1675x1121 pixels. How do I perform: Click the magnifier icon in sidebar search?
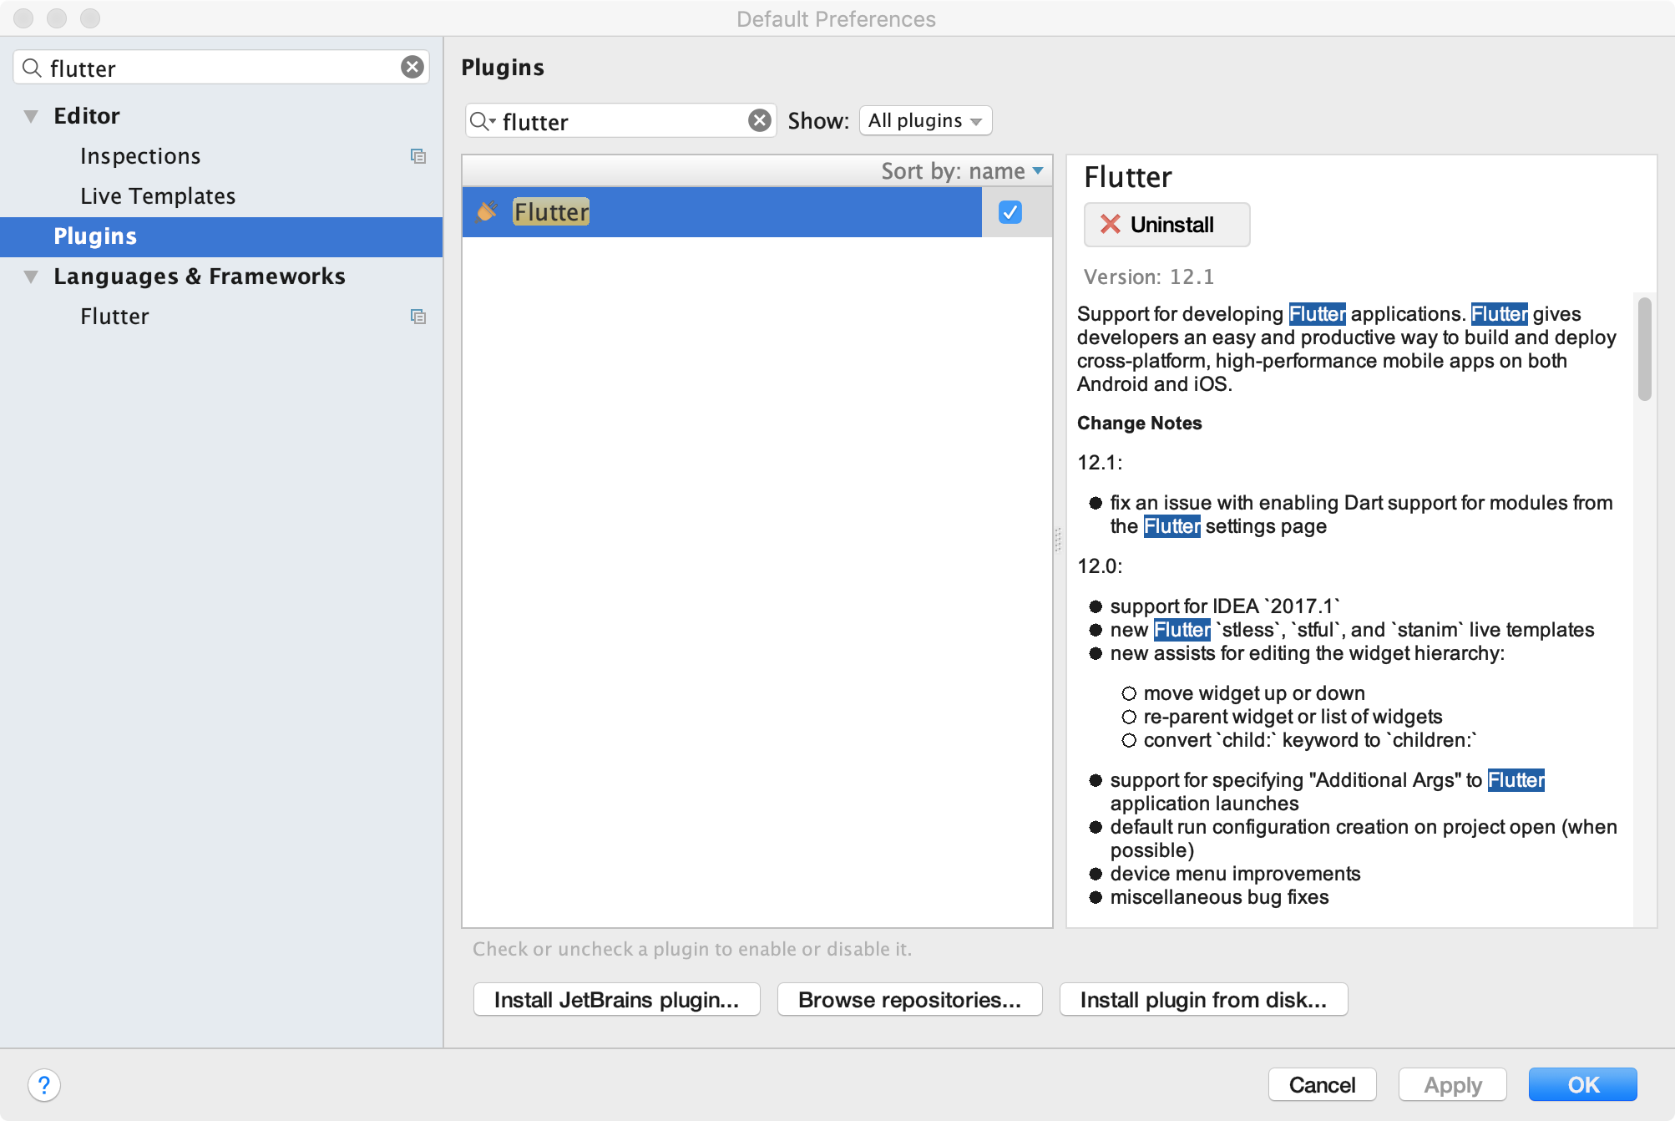pyautogui.click(x=32, y=68)
